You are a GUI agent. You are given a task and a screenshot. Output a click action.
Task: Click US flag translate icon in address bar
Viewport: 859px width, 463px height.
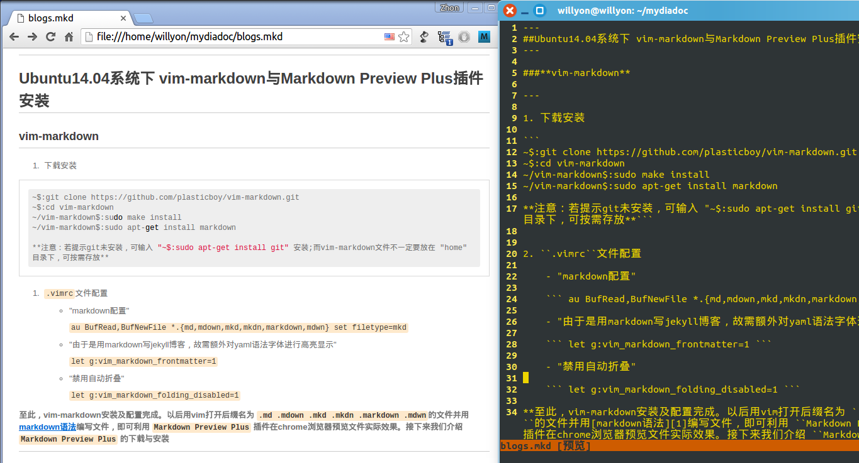(390, 37)
